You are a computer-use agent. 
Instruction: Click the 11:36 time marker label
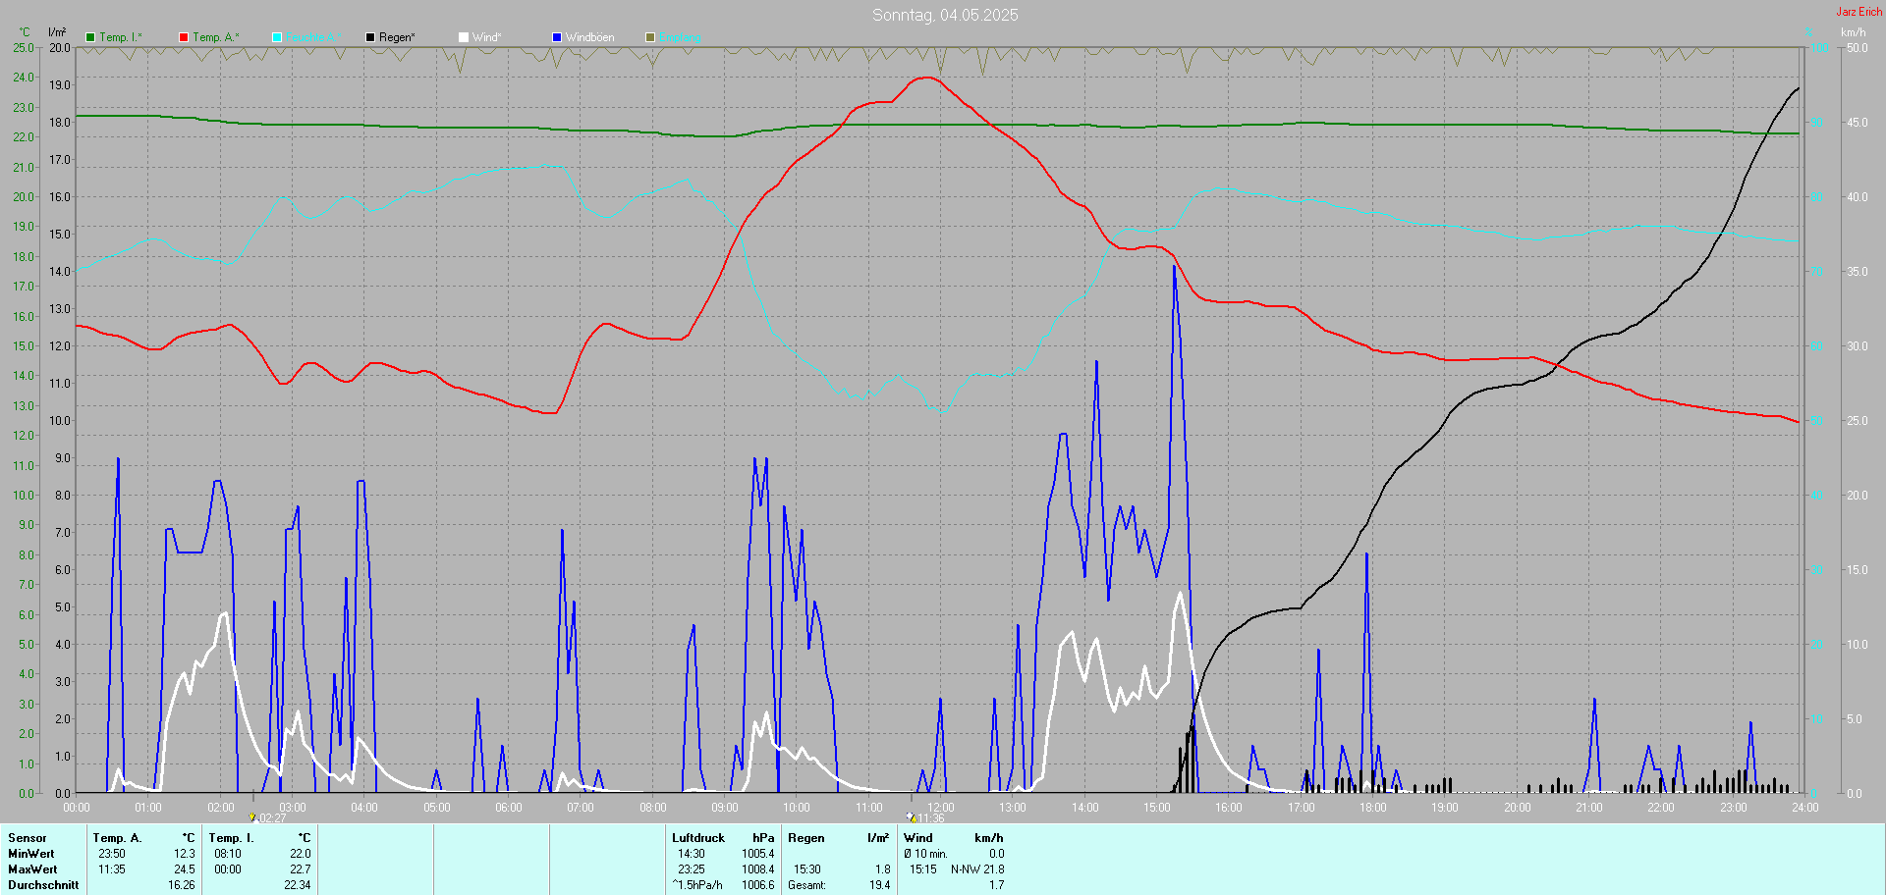tap(931, 818)
